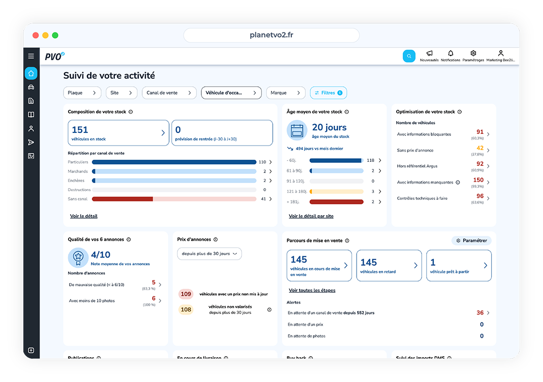Open 'depuis plus de 30 jours' dropdown
Screen dimensions: 543x382
209,254
